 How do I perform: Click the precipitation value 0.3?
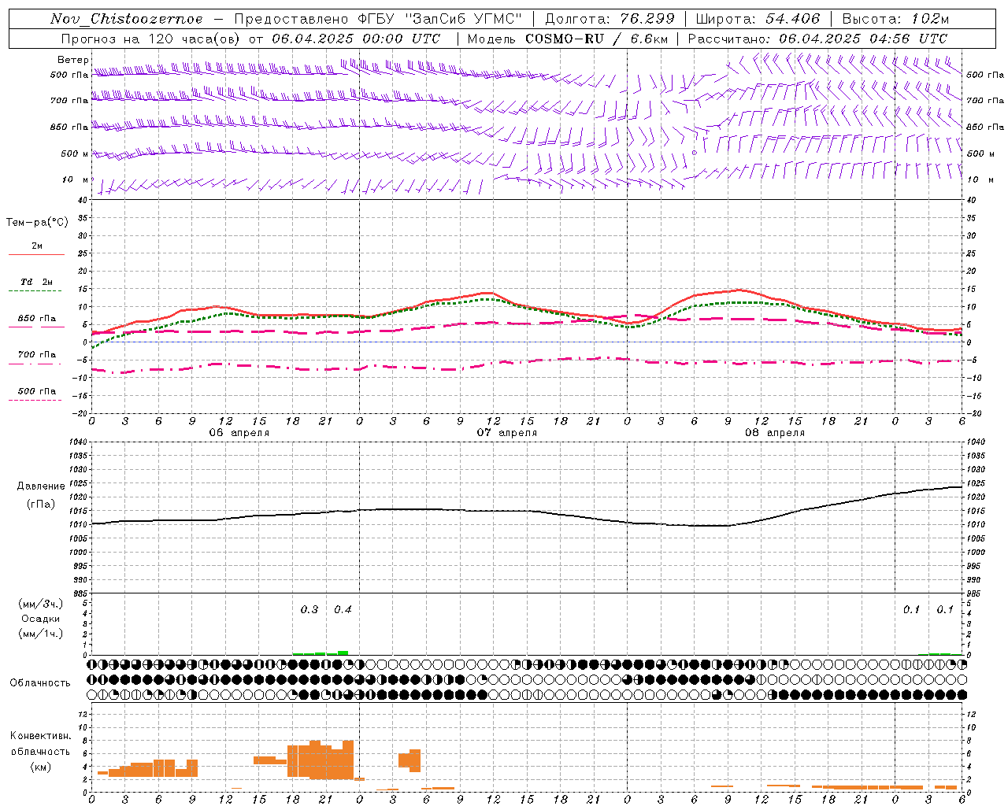[309, 610]
